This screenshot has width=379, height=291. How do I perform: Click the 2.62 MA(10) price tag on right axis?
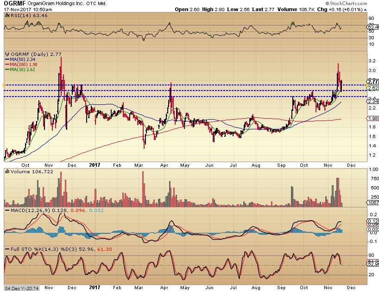(x=373, y=88)
